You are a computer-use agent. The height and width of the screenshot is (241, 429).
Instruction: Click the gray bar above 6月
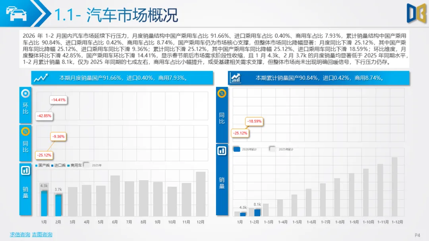(x=115, y=196)
